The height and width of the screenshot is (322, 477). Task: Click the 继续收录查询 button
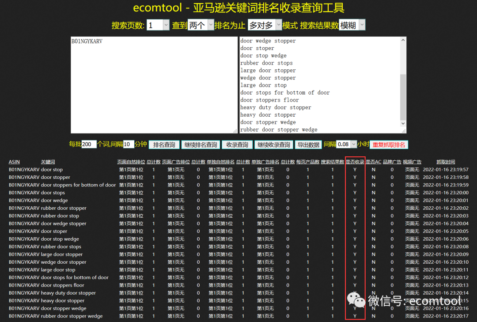274,145
